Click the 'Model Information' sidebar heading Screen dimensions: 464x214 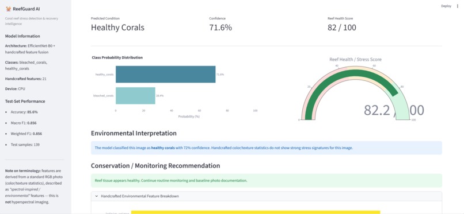click(x=22, y=36)
